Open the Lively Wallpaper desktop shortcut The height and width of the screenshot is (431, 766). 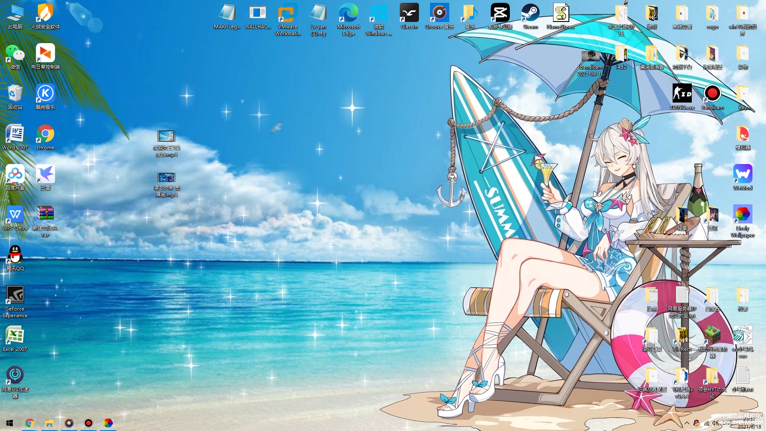click(x=742, y=217)
